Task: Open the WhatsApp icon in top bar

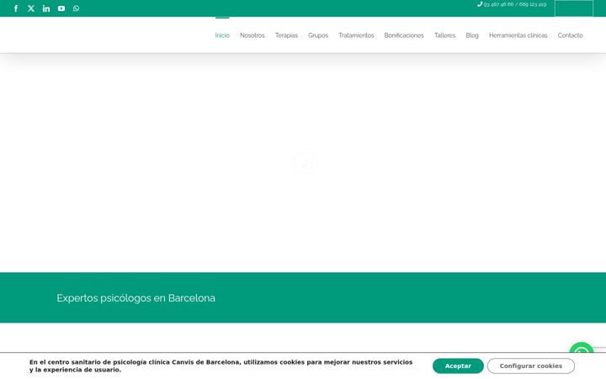Action: (x=76, y=8)
